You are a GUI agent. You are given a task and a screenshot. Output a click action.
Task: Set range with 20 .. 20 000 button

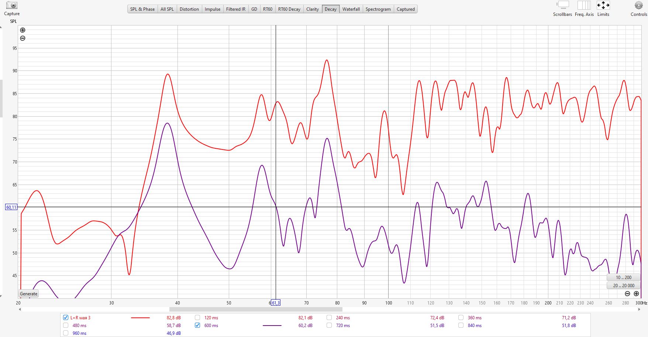click(624, 285)
